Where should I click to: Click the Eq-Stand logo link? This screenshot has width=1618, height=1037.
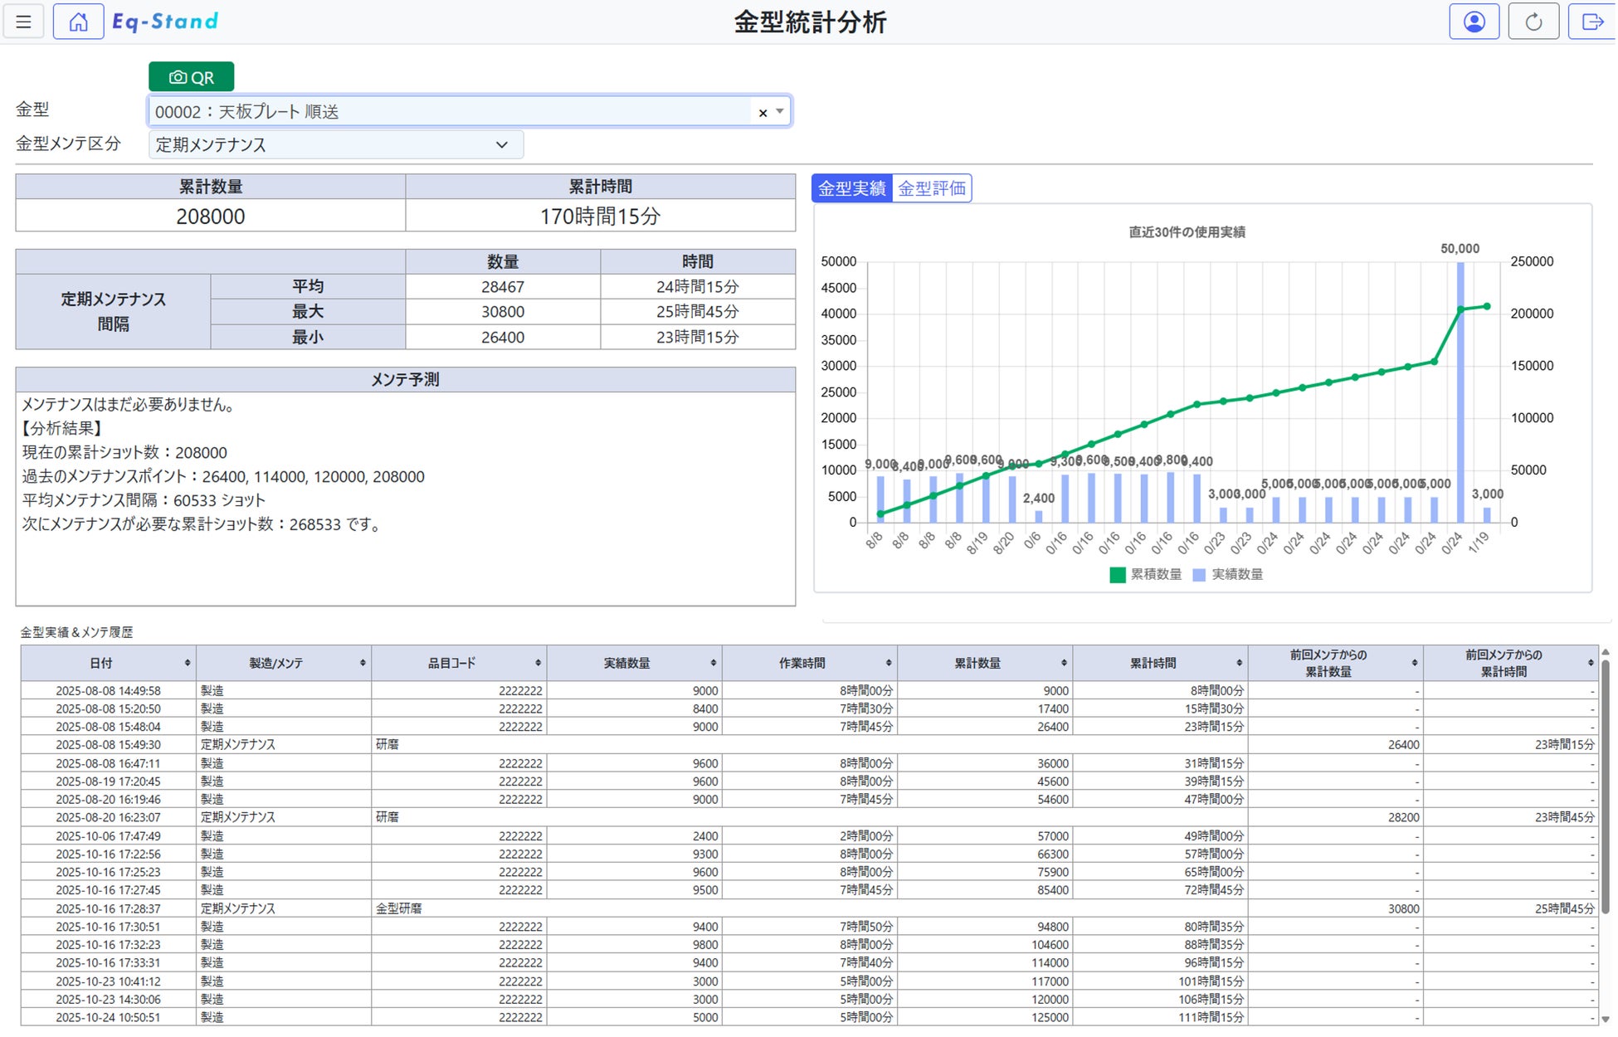pos(165,22)
